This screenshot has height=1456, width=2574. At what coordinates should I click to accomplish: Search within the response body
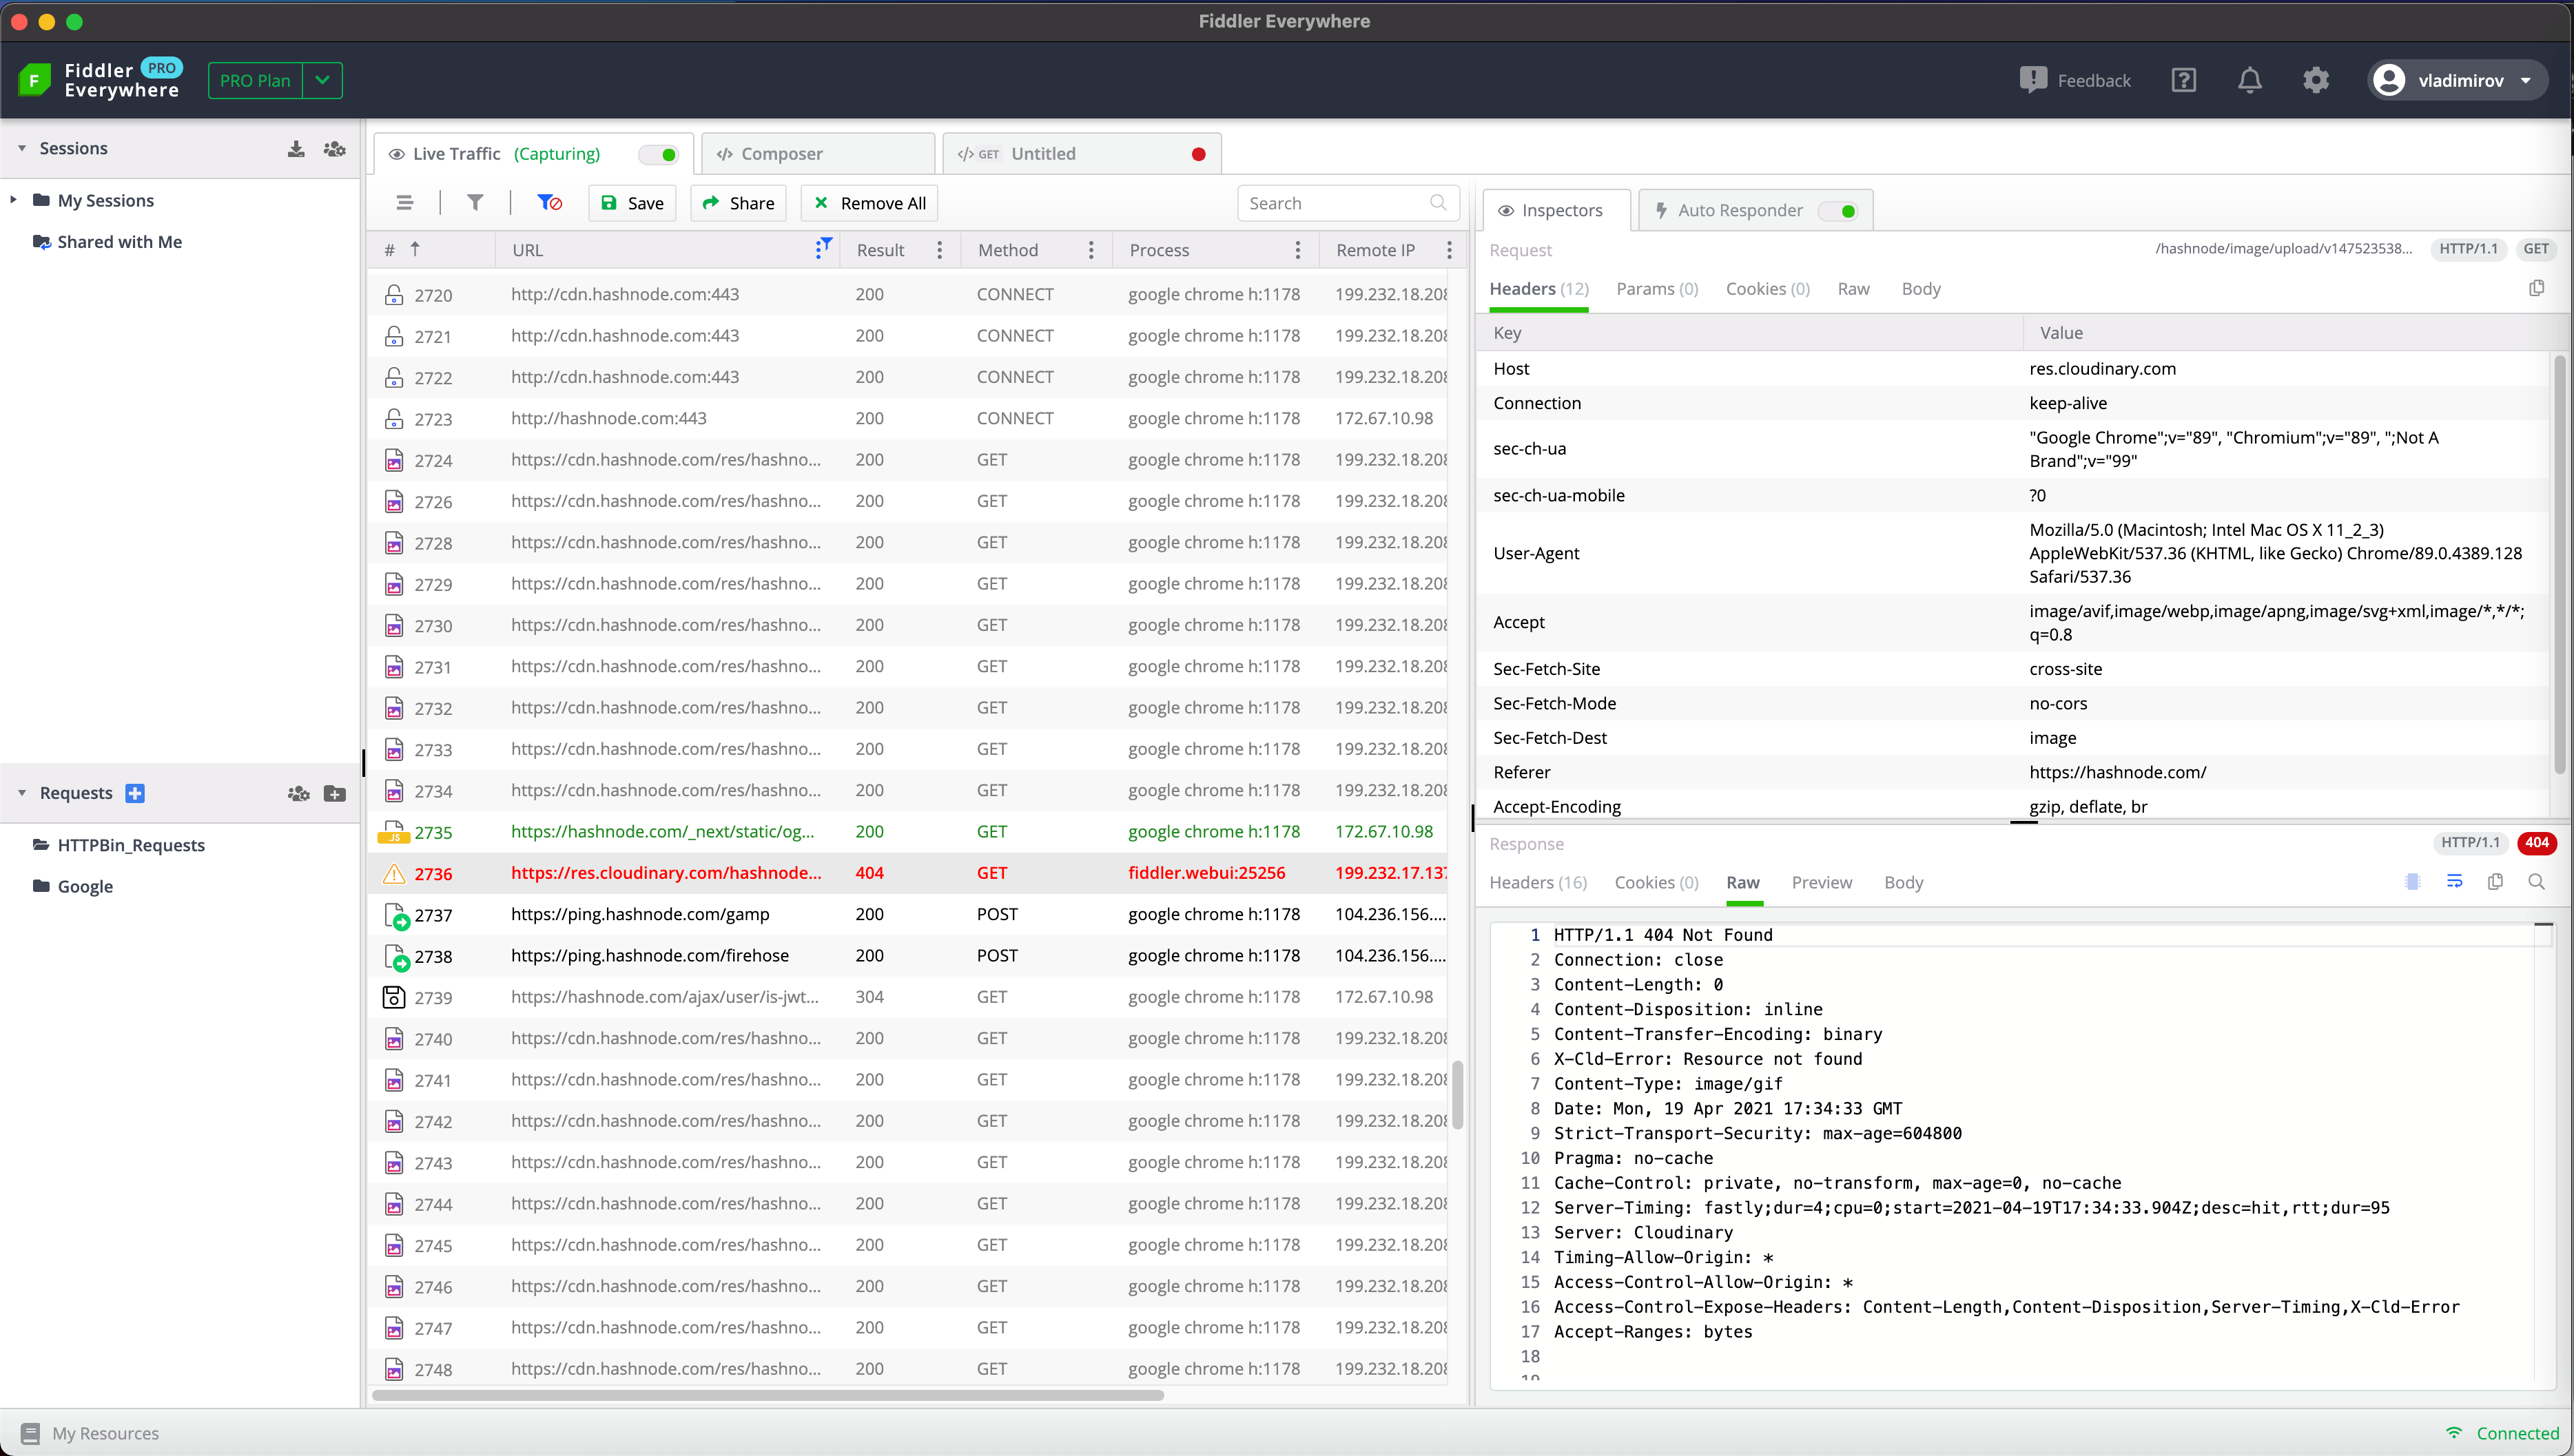2536,881
